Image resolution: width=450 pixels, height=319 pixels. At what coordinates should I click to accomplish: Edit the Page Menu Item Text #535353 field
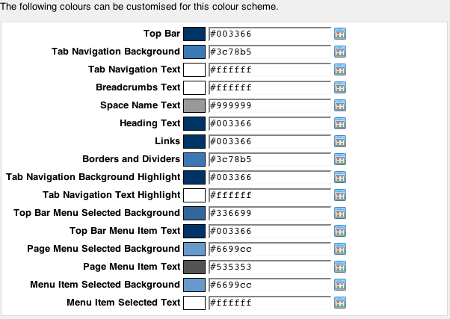pos(268,267)
